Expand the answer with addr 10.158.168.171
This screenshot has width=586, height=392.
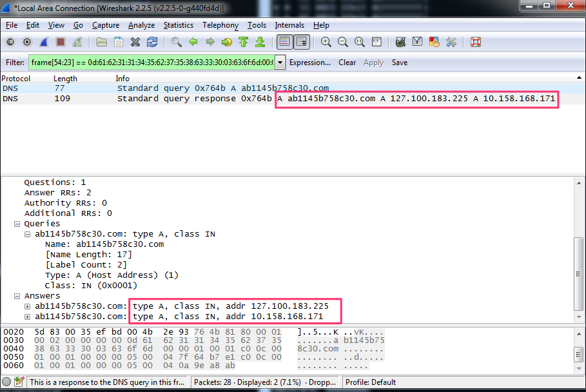27,317
